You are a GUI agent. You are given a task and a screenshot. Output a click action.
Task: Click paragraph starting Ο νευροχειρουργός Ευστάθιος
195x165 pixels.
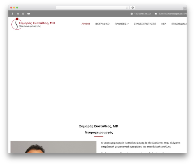click(141, 145)
